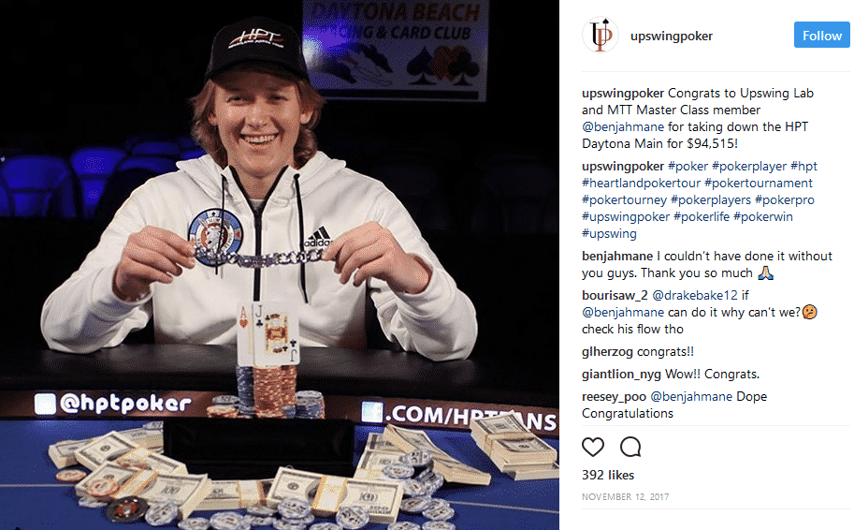Click the poker winner photo
This screenshot has height=530, width=854.
(280, 265)
